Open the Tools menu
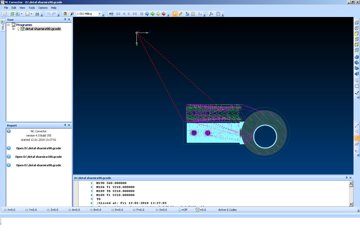Screen dimensions: 360x240 31,8
